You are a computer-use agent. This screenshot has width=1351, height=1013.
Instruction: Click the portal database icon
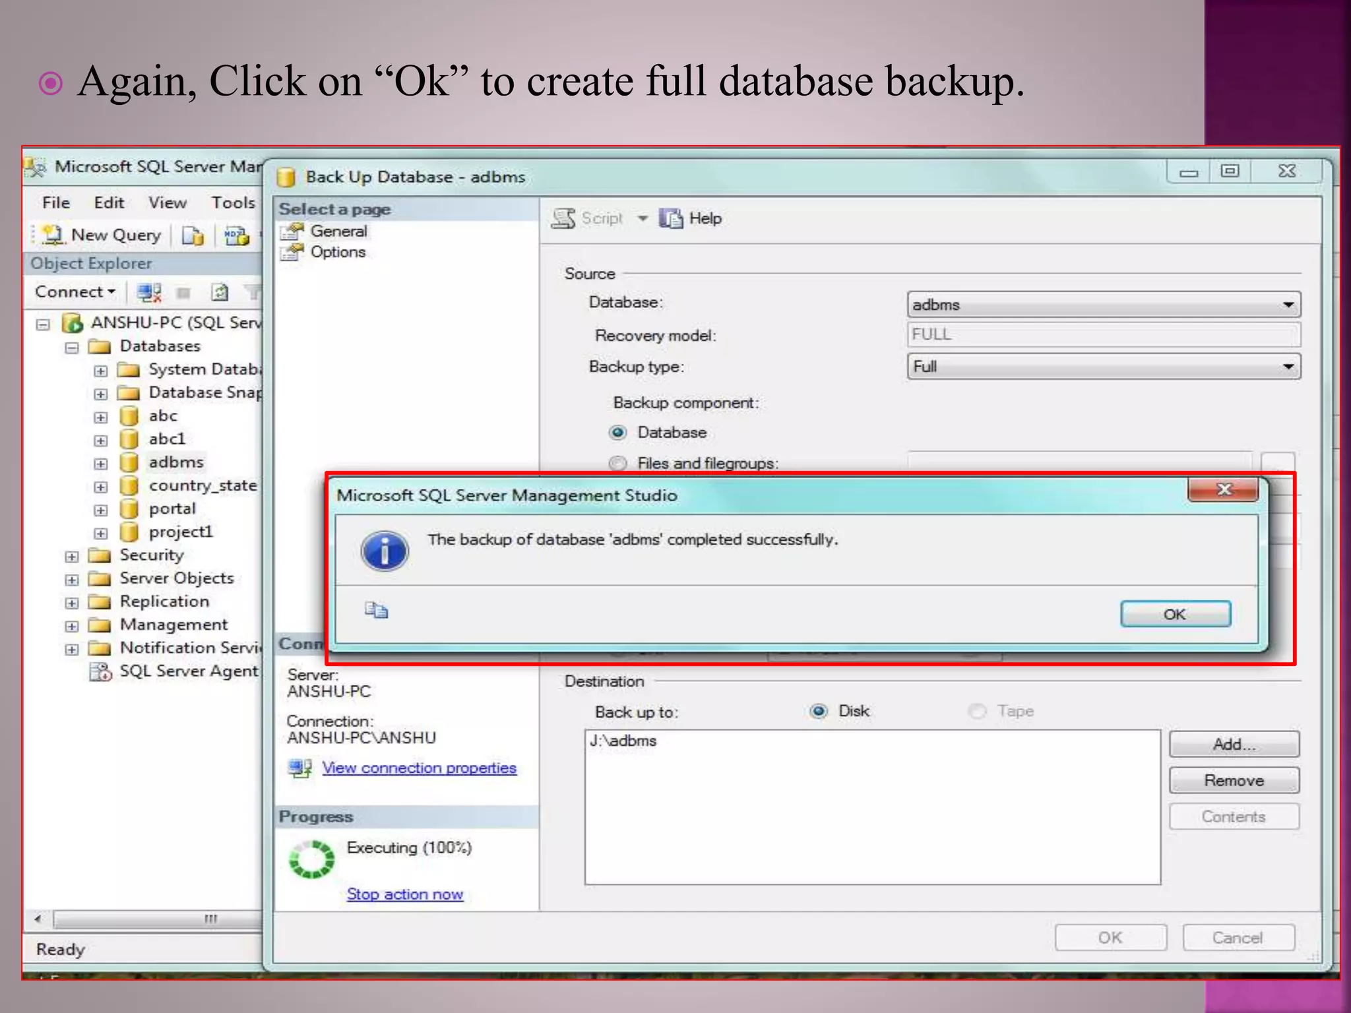[x=129, y=509]
